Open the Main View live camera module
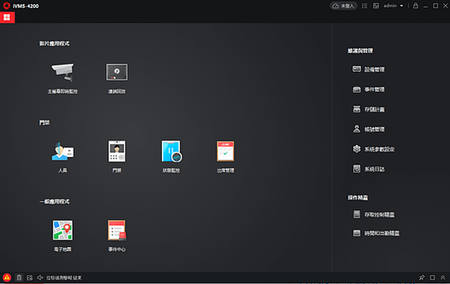Viewport: 450px width, 284px height. (x=62, y=73)
